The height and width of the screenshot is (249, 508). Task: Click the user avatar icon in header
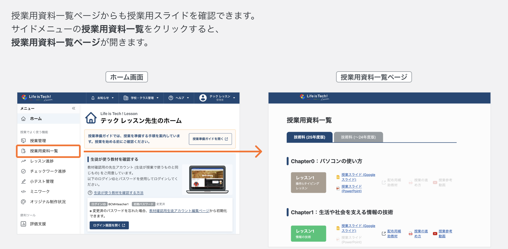(203, 98)
